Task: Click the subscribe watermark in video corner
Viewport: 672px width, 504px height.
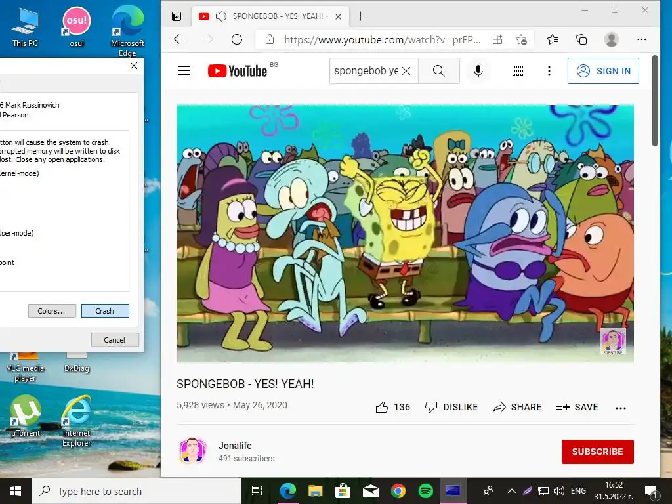Action: pyautogui.click(x=613, y=341)
